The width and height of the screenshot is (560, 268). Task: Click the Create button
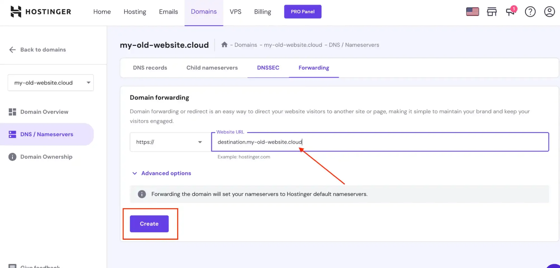tap(149, 224)
